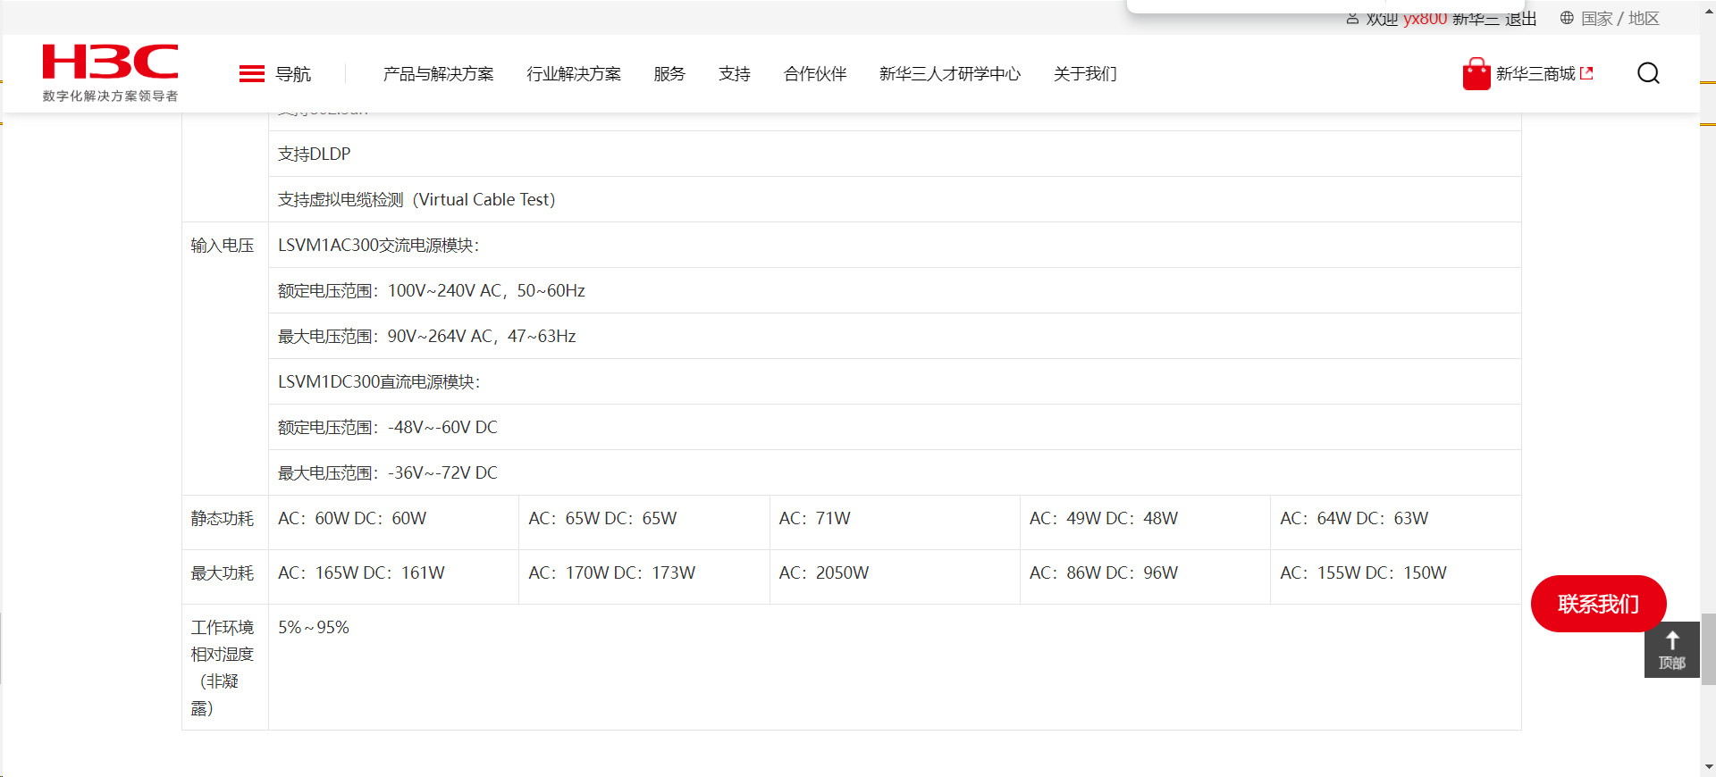Click cell AC: 65W DC: 65W
1716x777 pixels.
pyautogui.click(x=644, y=522)
